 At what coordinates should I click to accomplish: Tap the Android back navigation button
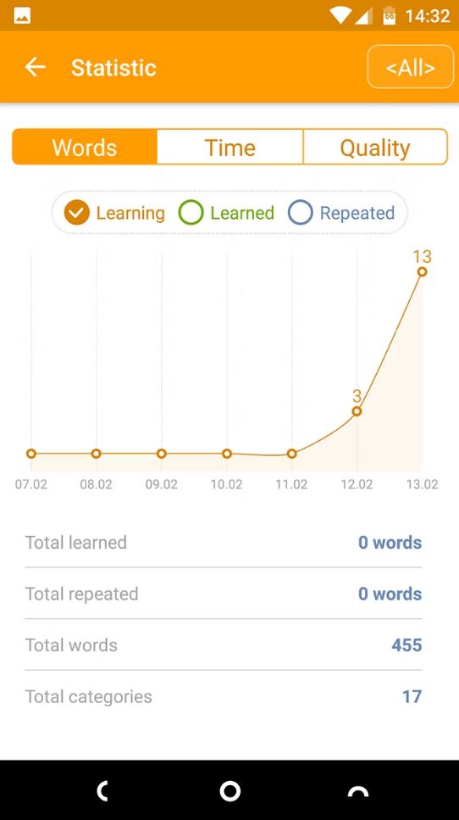102,791
